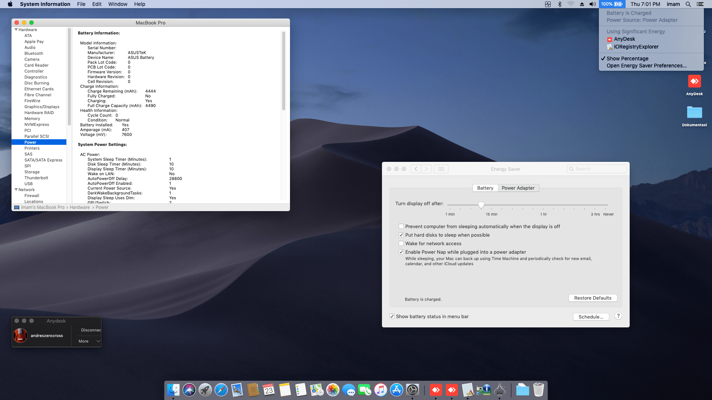Open Safari from the Dock
712x400 pixels.
click(221, 390)
